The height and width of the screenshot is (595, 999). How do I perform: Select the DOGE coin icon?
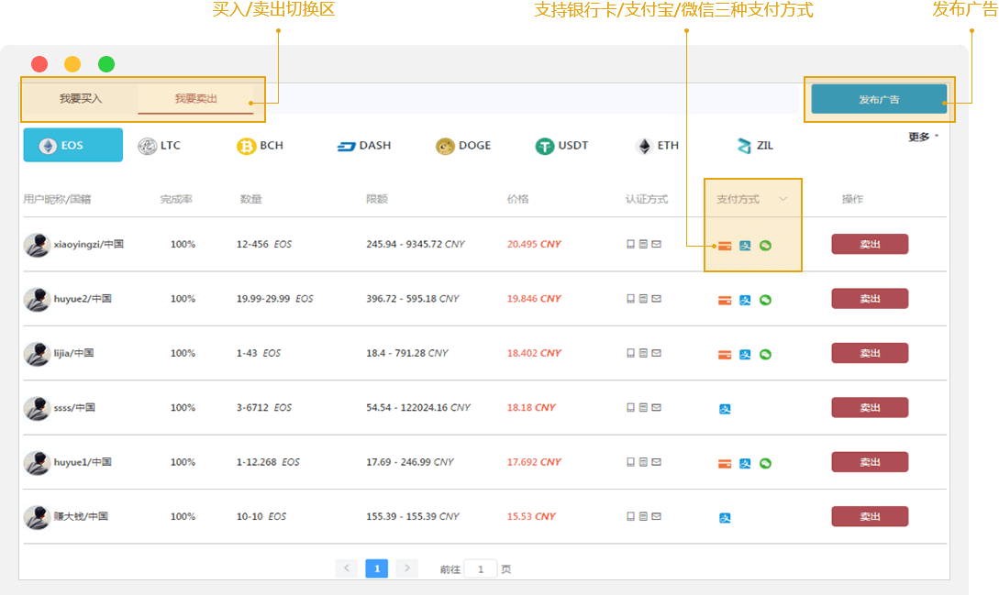(x=446, y=146)
